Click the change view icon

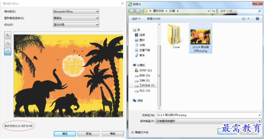(x=244, y=19)
